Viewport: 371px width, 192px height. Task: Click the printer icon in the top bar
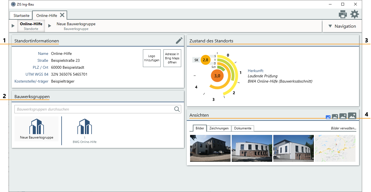pyautogui.click(x=343, y=14)
